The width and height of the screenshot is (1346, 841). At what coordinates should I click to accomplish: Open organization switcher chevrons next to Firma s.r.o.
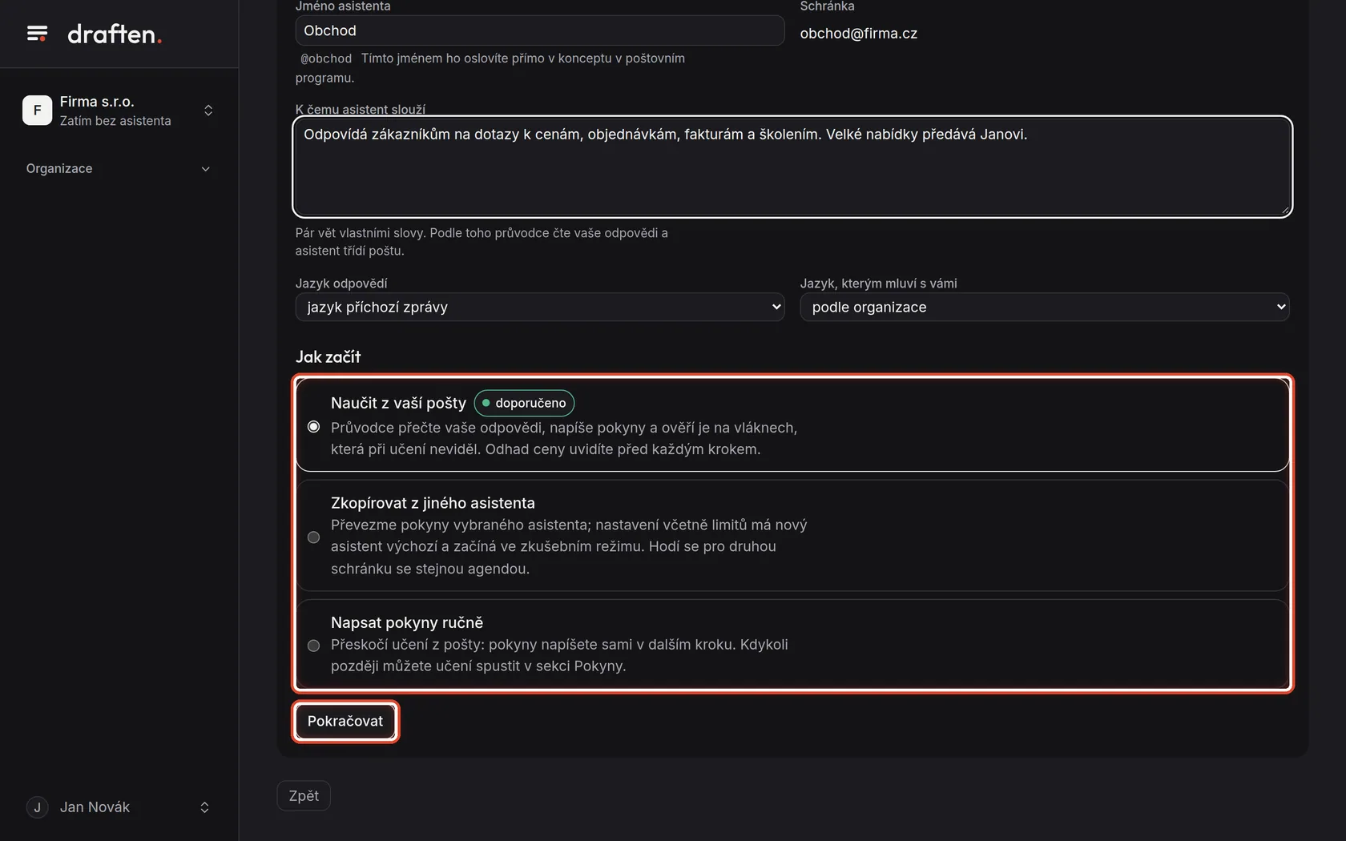pyautogui.click(x=208, y=111)
